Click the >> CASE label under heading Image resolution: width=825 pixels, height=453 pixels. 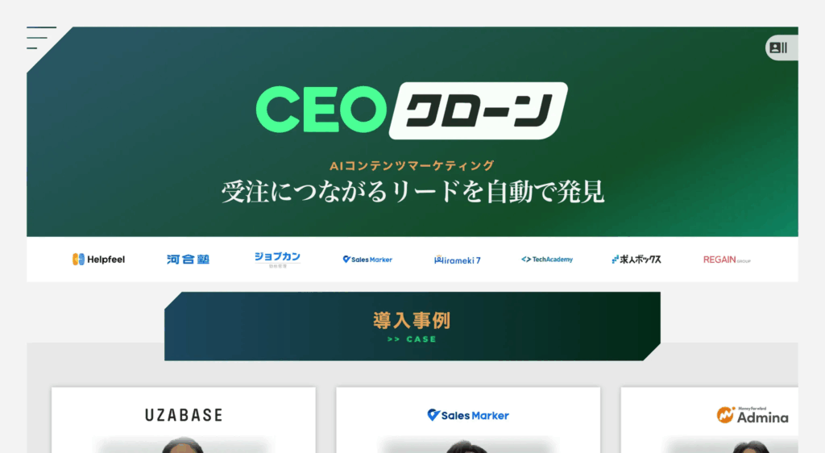412,339
